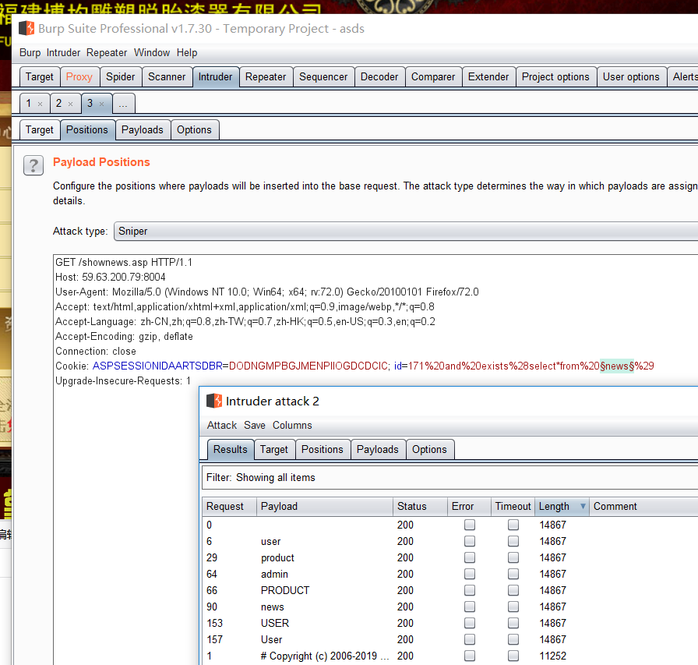Toggle Timeout checkbox in the USER payload row
Screen dimensions: 698x665
513,623
